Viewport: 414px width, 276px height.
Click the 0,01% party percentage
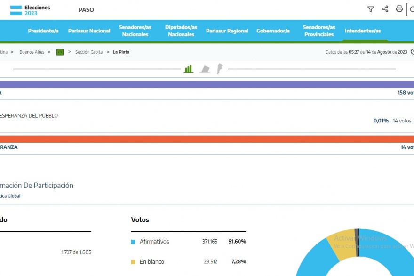click(x=381, y=121)
